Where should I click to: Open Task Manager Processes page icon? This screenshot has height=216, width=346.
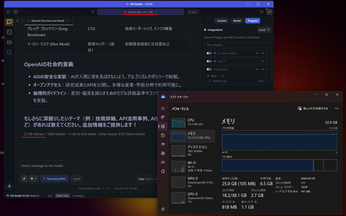[x=163, y=117]
